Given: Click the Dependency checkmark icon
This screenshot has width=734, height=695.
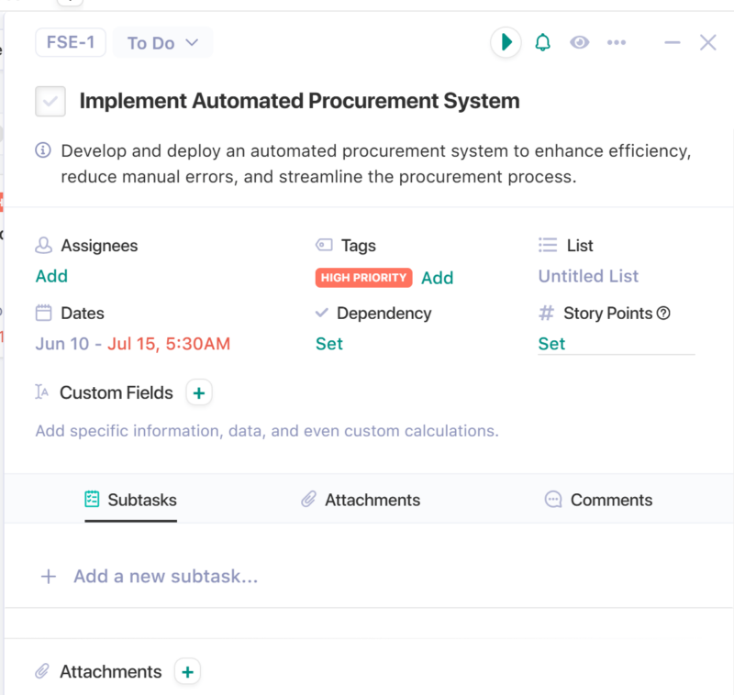Looking at the screenshot, I should [x=323, y=313].
